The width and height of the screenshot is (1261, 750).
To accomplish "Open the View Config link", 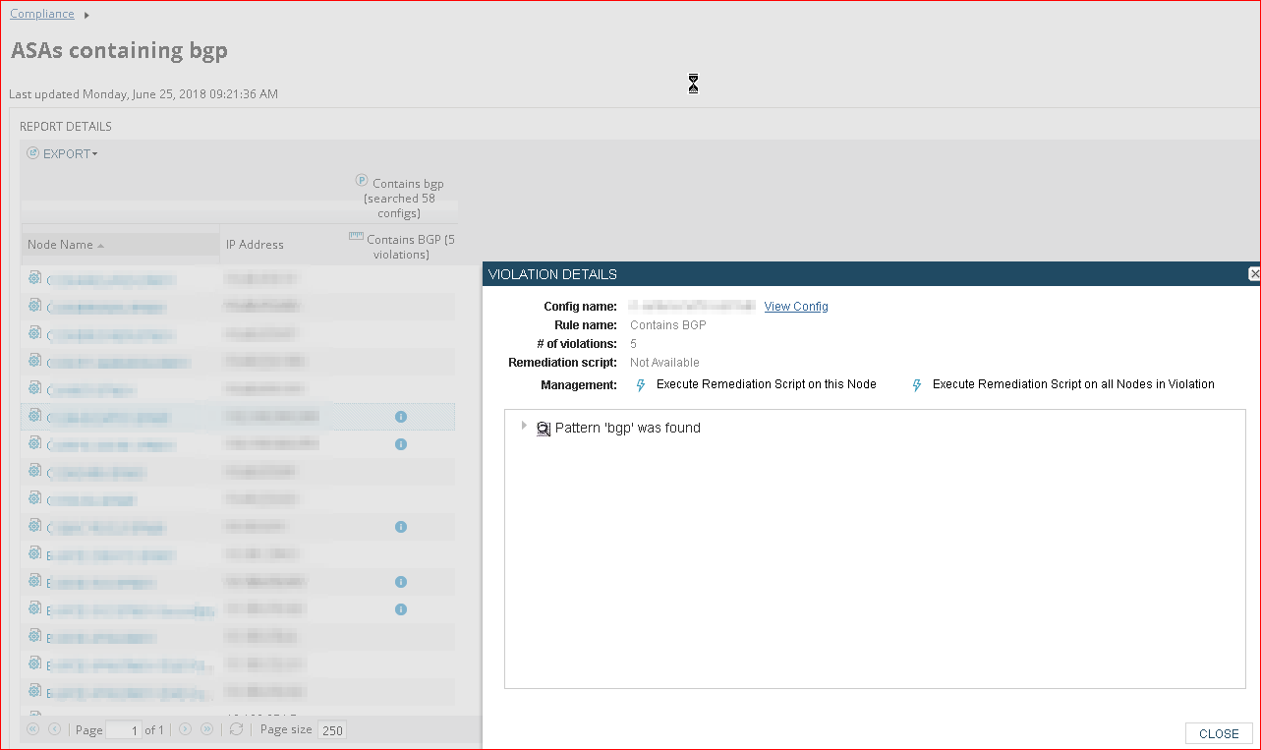I will click(796, 307).
